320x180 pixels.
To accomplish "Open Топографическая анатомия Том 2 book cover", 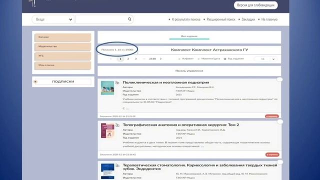I will 107,130.
